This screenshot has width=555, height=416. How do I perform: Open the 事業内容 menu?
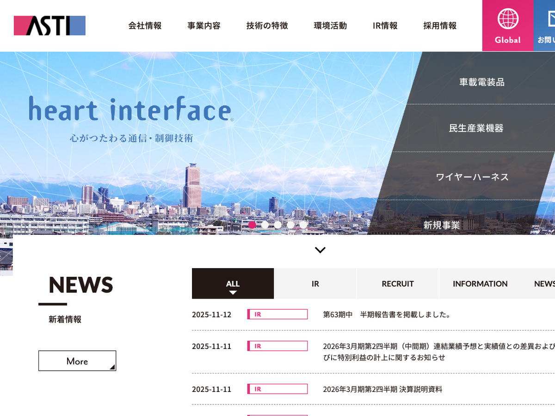point(204,26)
